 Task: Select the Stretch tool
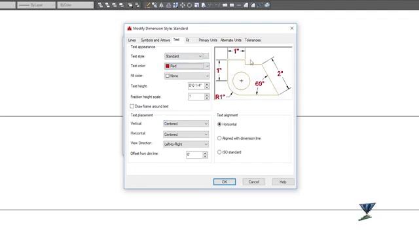tap(204, 5)
